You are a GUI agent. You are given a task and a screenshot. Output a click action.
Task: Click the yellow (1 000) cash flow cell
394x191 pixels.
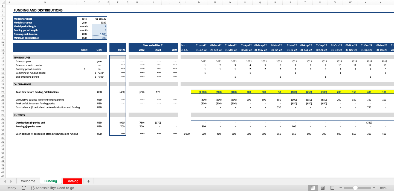[x=199, y=92]
